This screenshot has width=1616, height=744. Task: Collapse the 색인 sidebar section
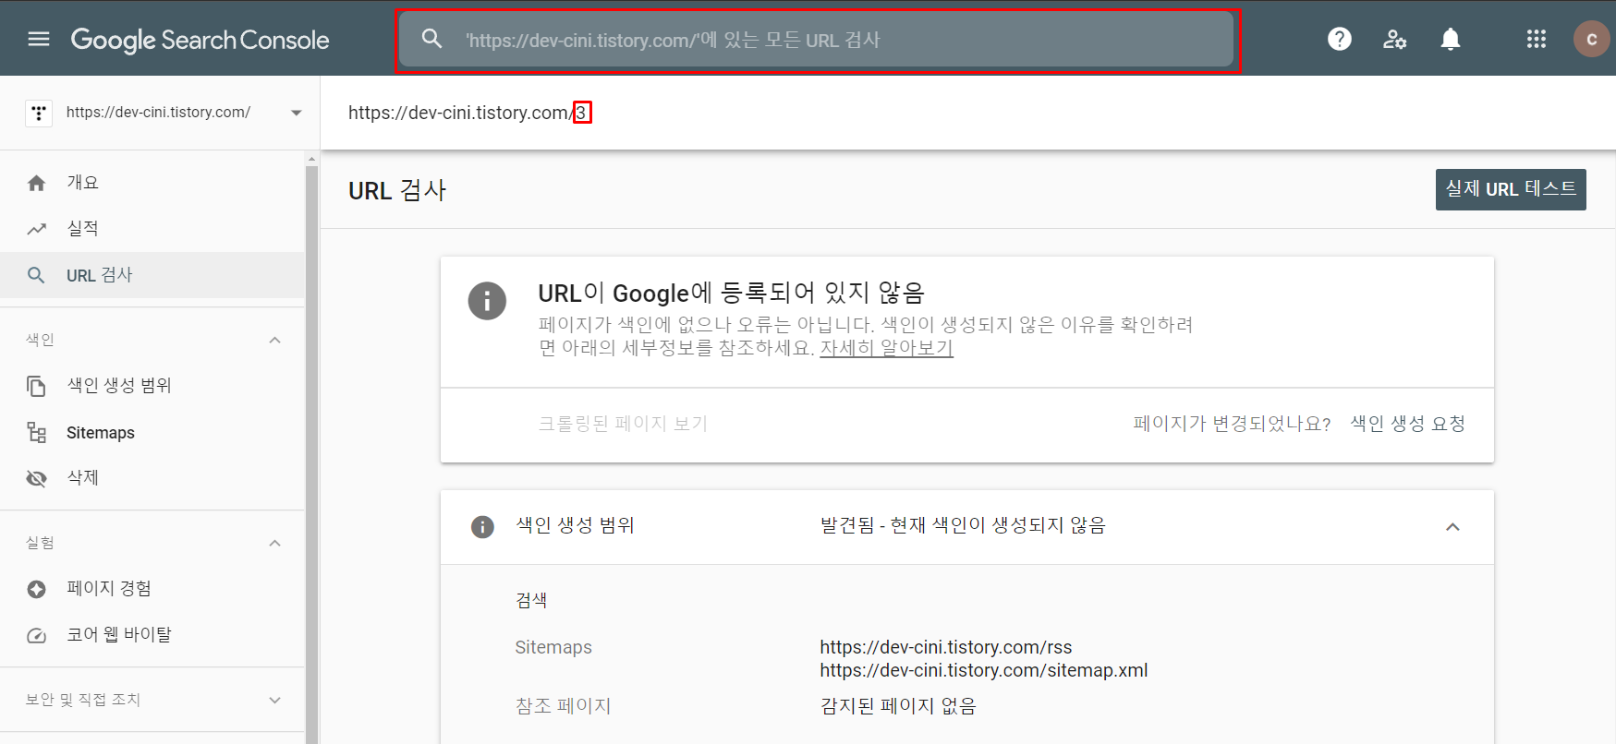click(x=274, y=340)
